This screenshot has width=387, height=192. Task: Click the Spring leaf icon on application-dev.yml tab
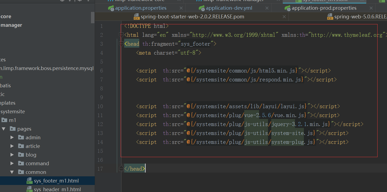[x=202, y=8]
